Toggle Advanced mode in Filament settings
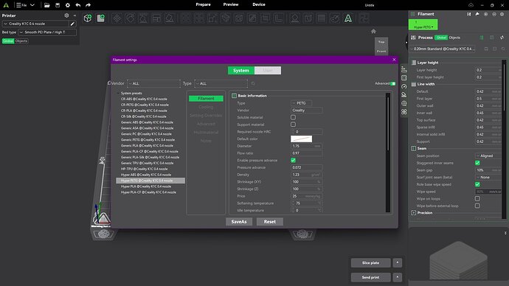 (392, 83)
